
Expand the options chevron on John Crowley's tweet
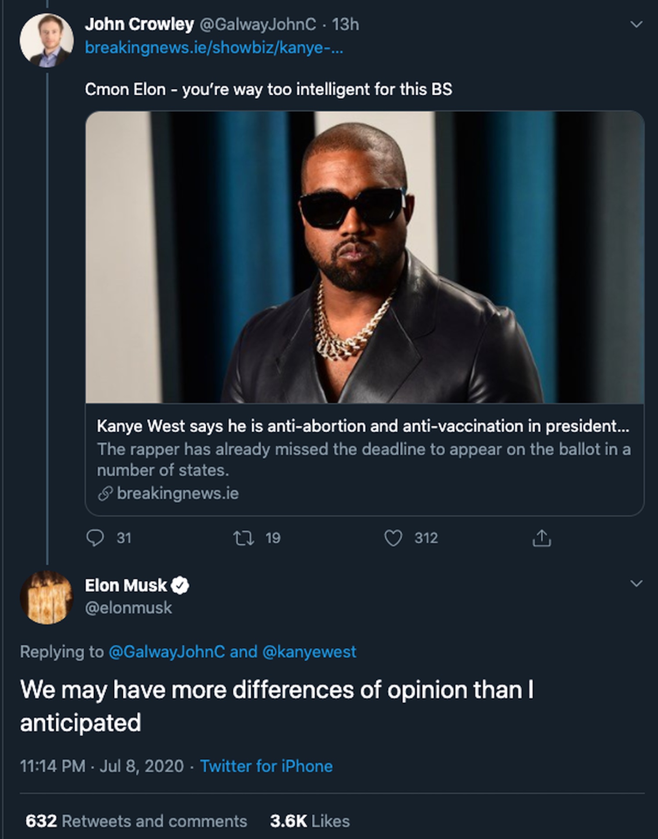636,25
